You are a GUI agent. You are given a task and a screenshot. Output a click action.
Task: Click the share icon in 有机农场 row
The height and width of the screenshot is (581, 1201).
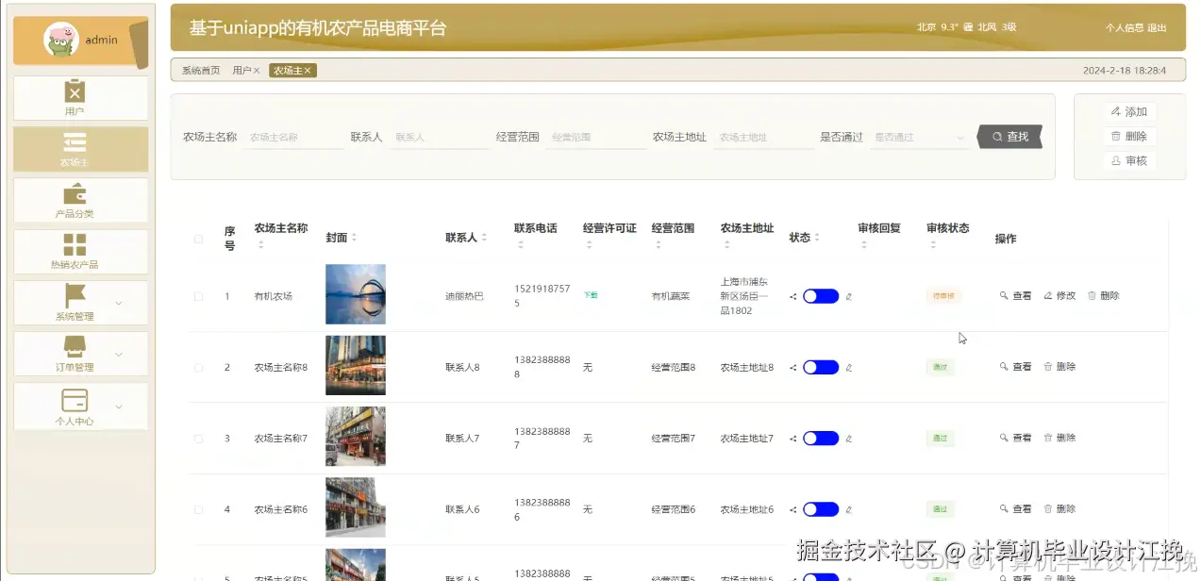click(x=793, y=296)
